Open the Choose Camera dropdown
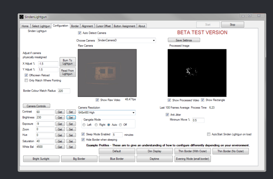The image size is (273, 179). (127, 40)
